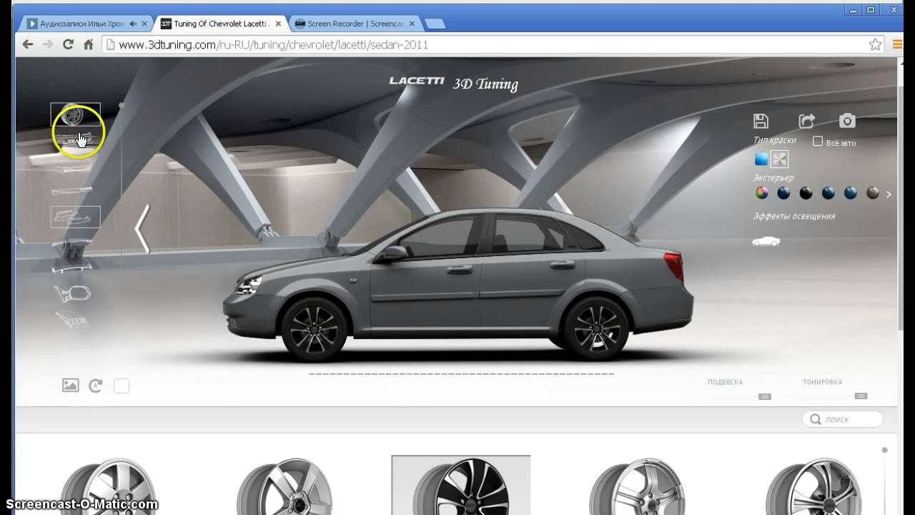Take a snapshot with camera icon
This screenshot has height=515, width=915.
pos(847,121)
